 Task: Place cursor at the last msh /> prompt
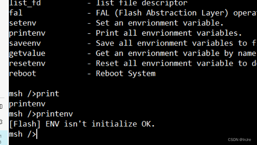click(23, 134)
